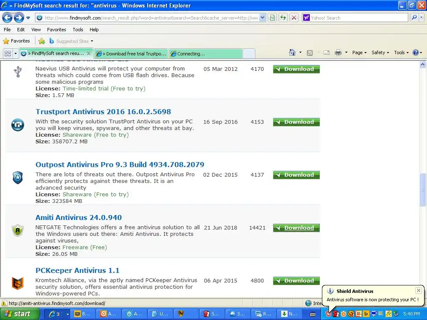Open Amiti Antivirus 24.0.940 link
Viewport: 427px width, 320px height.
point(78,217)
